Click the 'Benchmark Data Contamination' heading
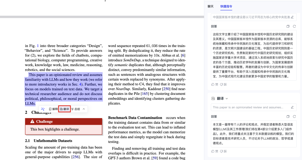 [135, 117]
